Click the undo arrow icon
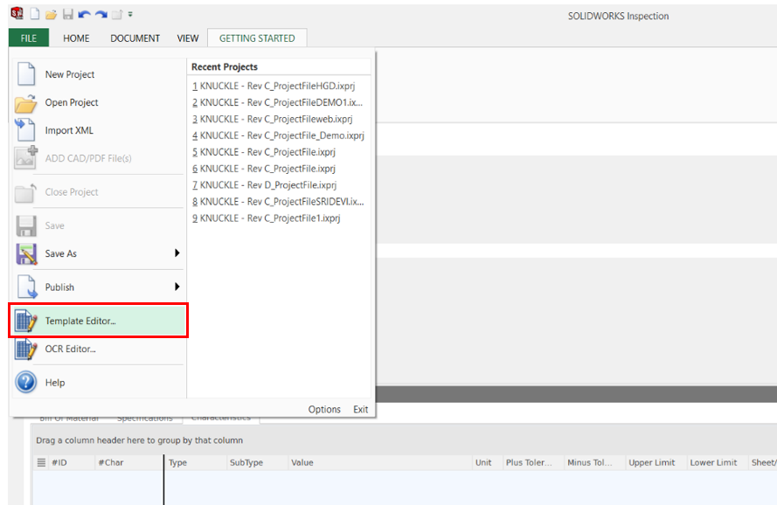777x505 pixels. click(x=84, y=14)
